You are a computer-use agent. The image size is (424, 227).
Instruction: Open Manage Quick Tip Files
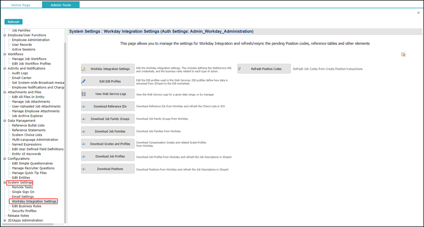(29, 173)
